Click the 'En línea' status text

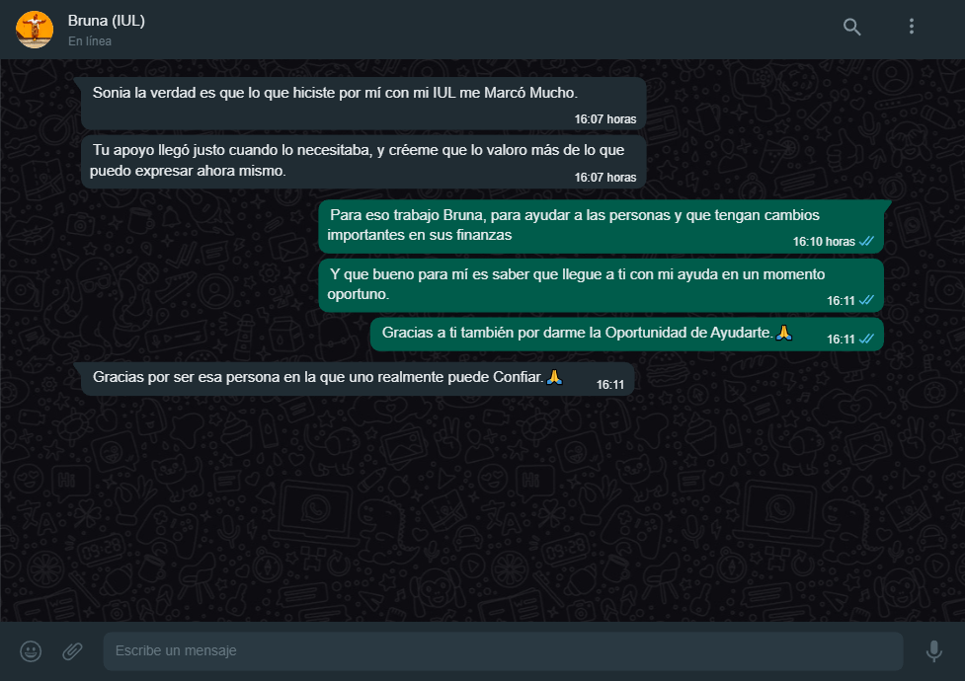pos(90,41)
